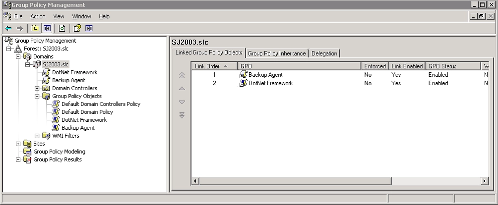This screenshot has height=205, width=498.
Task: Click the Forest SJ2003.slc tree icon
Action: 18,49
